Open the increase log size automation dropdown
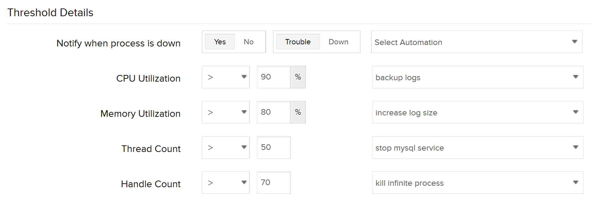Viewport: 610px width, 215px height. click(x=477, y=112)
